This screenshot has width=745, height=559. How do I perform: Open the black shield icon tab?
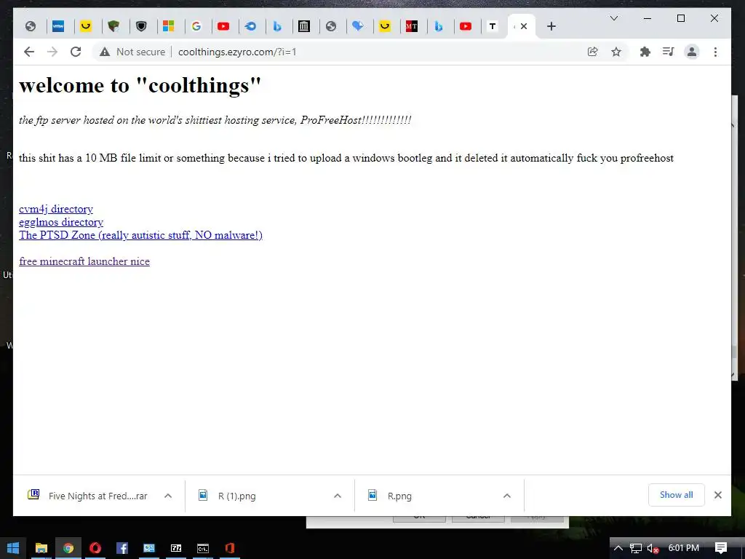pyautogui.click(x=141, y=27)
